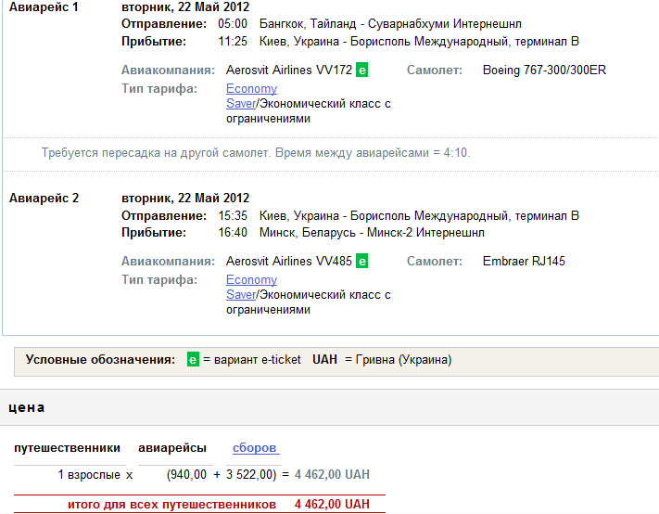Open Saver link in Авиарейс 1 fare type

[x=241, y=104]
